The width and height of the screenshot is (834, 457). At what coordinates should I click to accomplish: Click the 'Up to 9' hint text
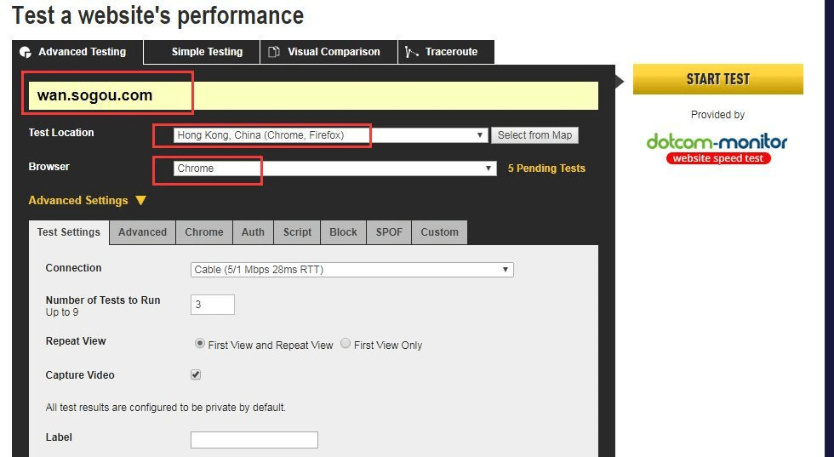(x=61, y=312)
